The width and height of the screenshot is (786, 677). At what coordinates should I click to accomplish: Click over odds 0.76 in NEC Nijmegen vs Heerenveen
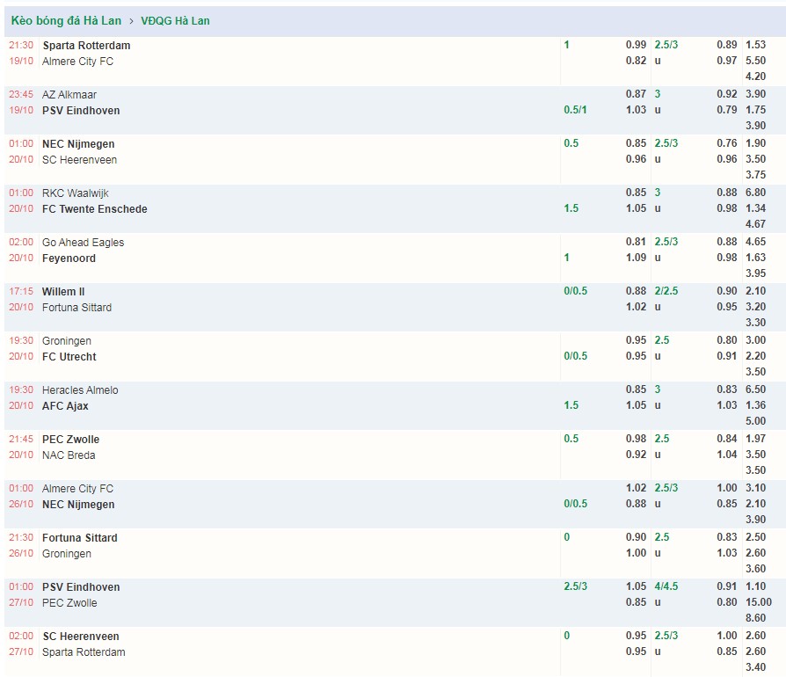(726, 142)
